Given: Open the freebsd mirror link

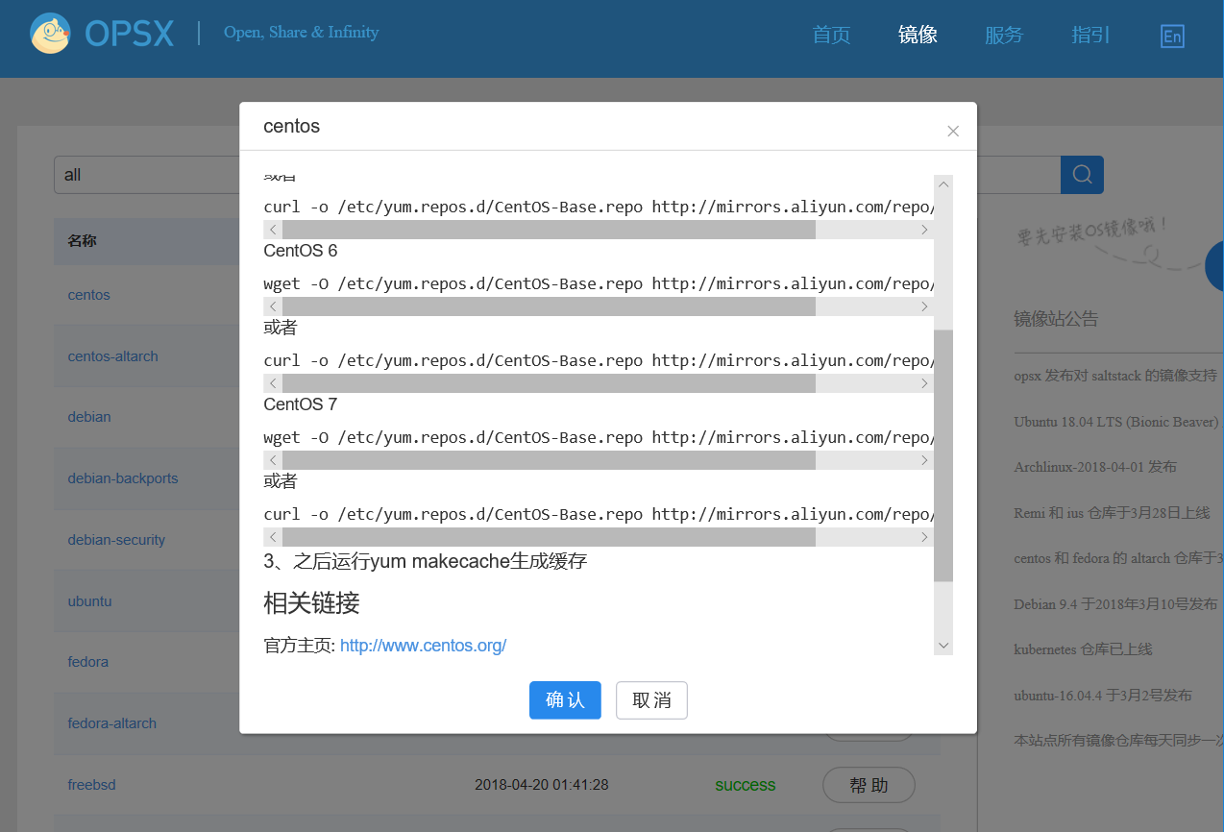Looking at the screenshot, I should pyautogui.click(x=91, y=785).
